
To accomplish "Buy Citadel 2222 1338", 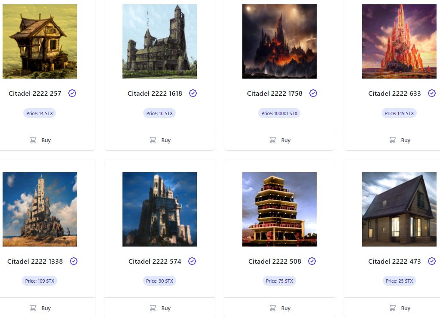I will (x=40, y=308).
